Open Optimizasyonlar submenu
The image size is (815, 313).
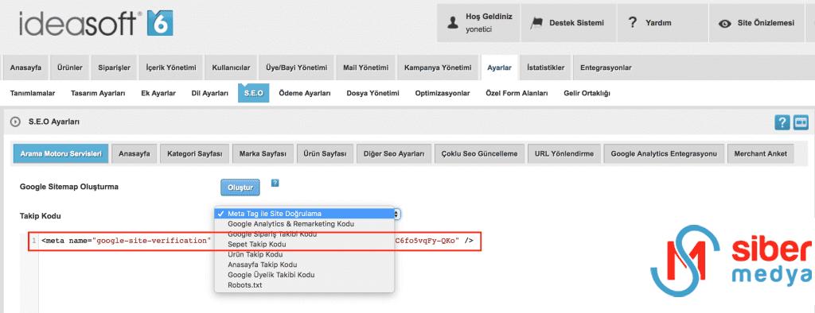(443, 94)
